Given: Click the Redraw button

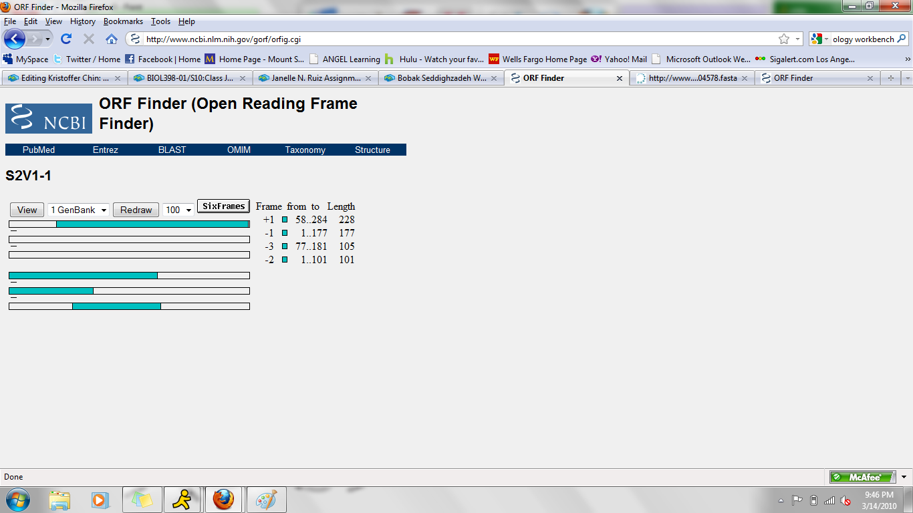Looking at the screenshot, I should [136, 210].
